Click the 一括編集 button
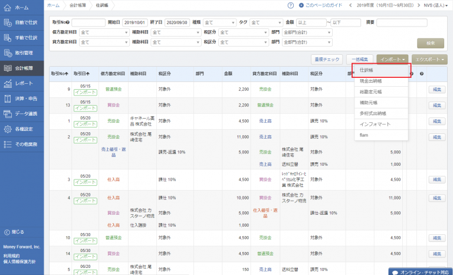Screen dimensions: 453x275 click(360, 59)
